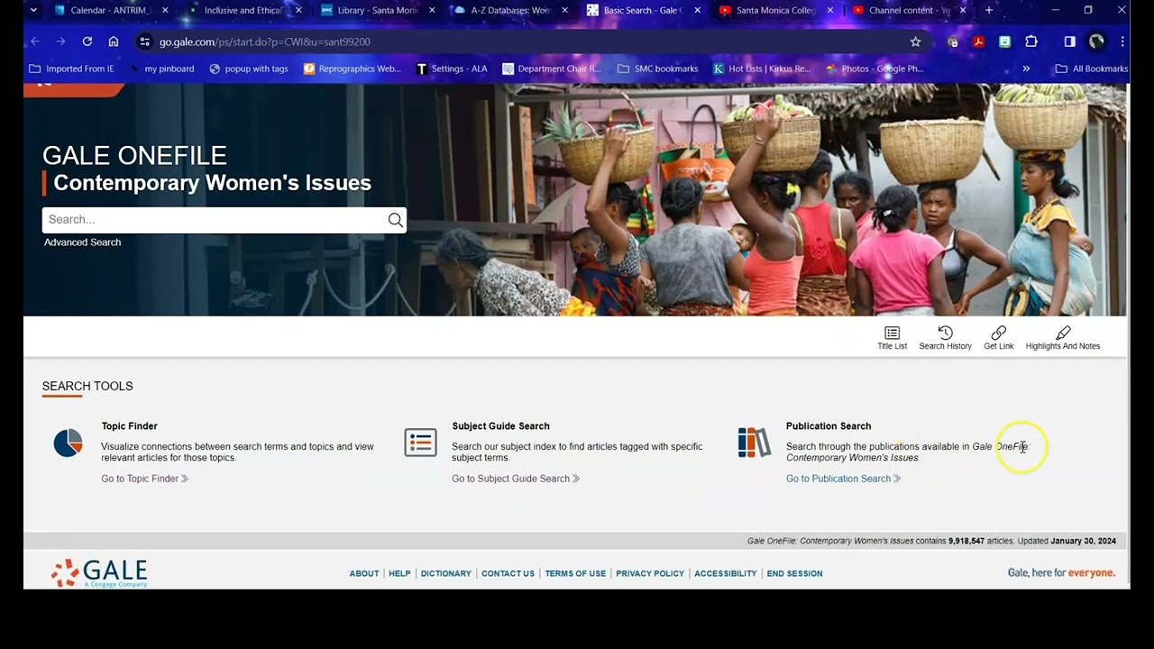The width and height of the screenshot is (1154, 649).
Task: Click the browser address bar URL
Action: click(265, 41)
